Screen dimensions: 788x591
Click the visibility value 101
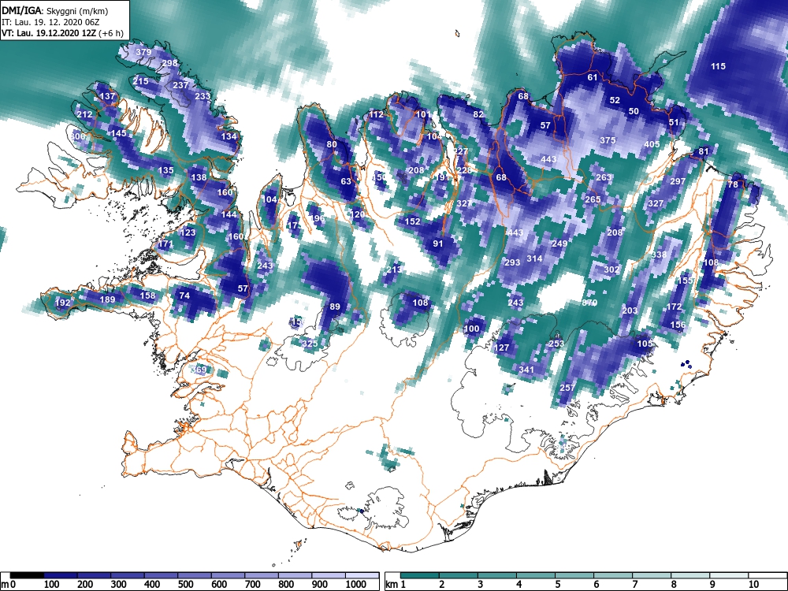click(x=423, y=114)
